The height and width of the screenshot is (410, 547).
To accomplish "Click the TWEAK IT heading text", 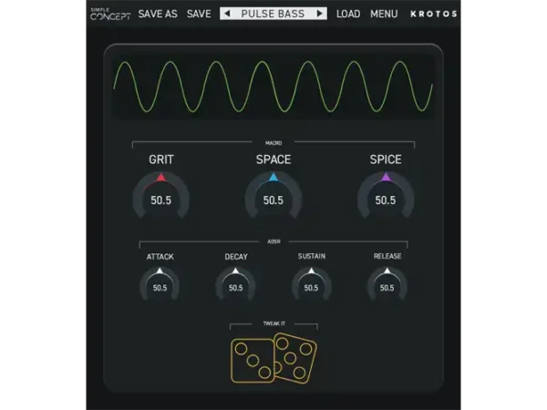I will click(273, 323).
